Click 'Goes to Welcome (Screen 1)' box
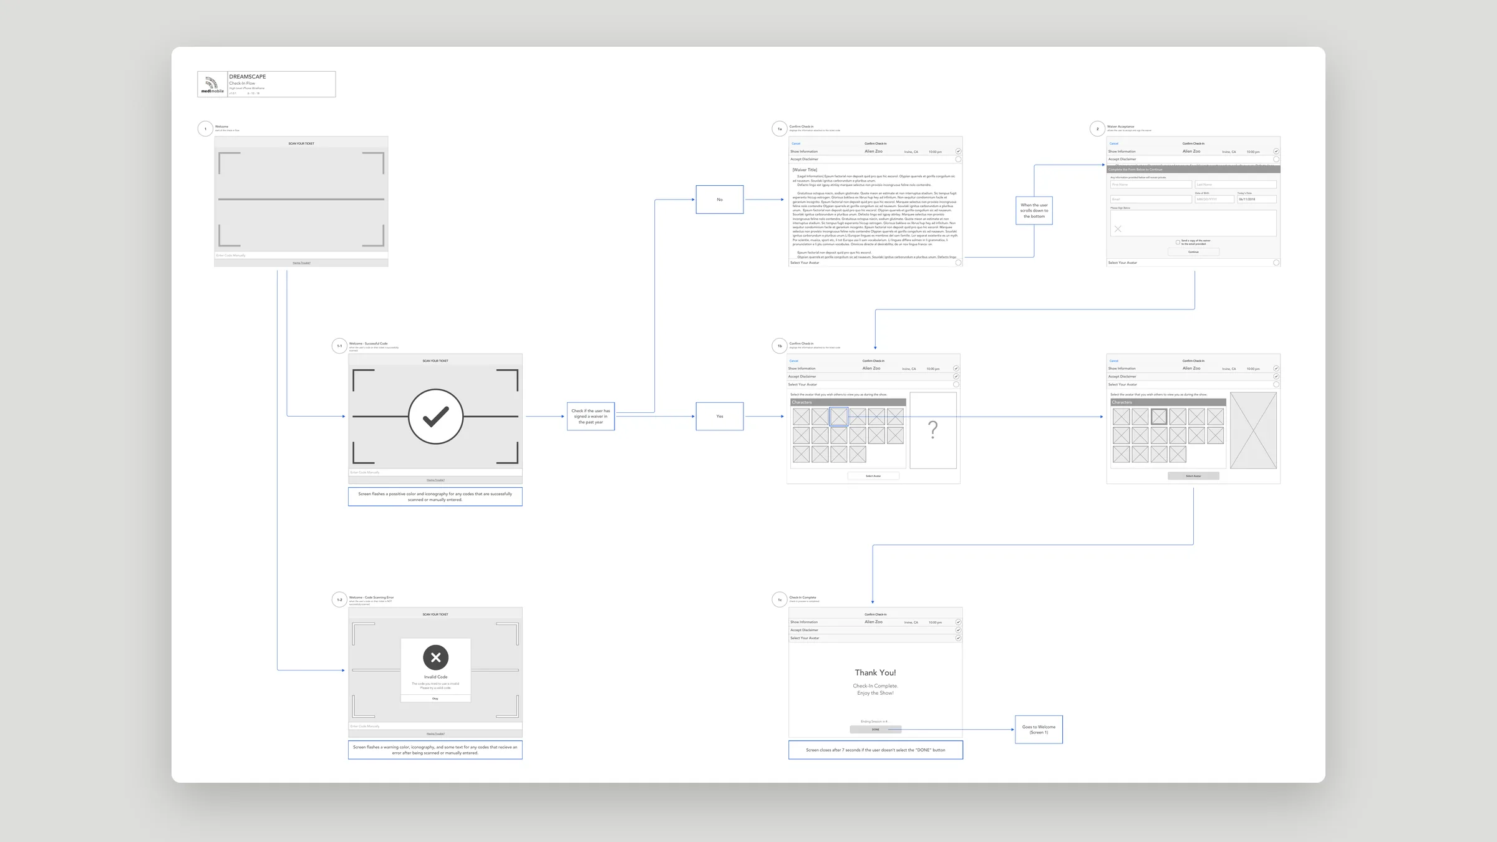The height and width of the screenshot is (842, 1497). (1039, 730)
